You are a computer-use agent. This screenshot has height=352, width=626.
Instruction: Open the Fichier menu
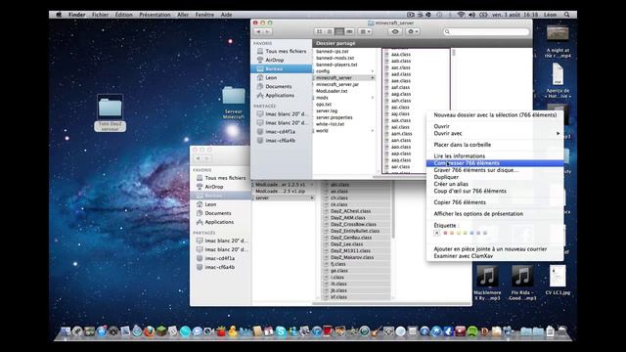tap(100, 15)
